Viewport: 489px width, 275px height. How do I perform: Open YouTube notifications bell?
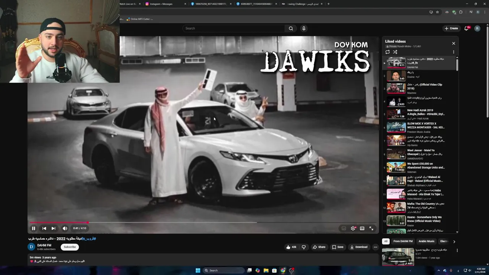pyautogui.click(x=466, y=28)
